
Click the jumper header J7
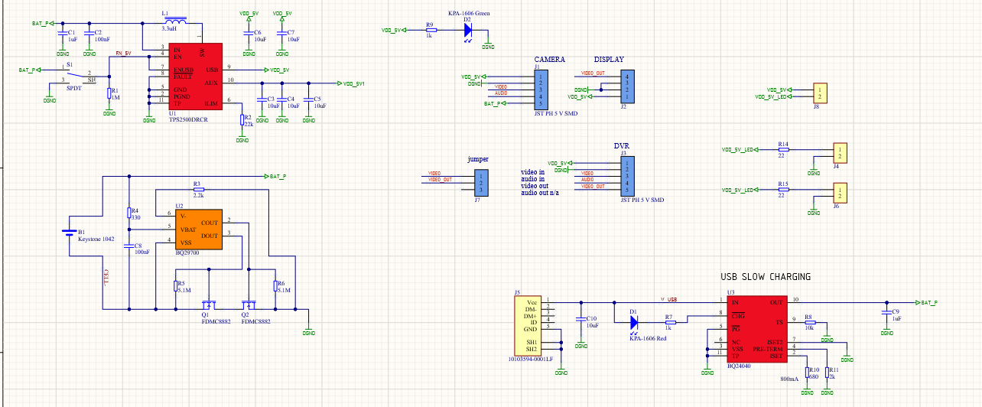click(478, 182)
